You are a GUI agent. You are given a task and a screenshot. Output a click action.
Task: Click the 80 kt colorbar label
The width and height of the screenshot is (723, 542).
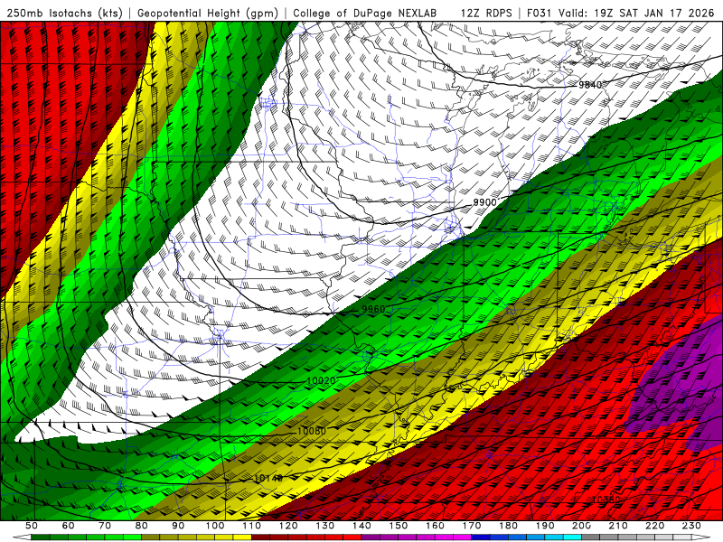pos(142,526)
